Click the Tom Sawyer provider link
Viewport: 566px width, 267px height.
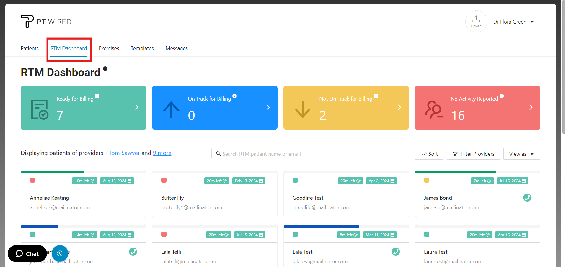[124, 153]
